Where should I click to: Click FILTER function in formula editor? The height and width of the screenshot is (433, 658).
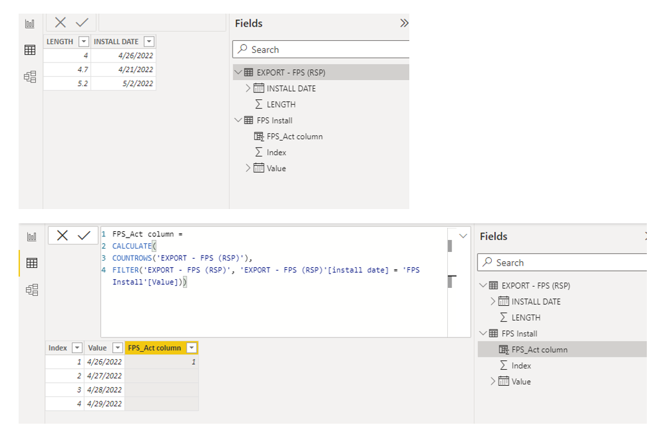pos(125,270)
